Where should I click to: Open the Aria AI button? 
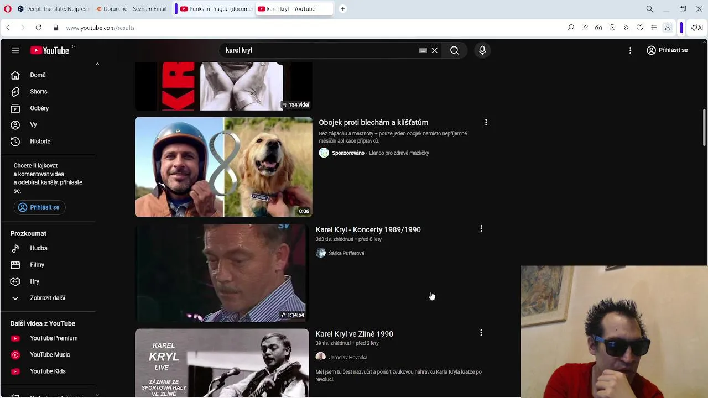tap(697, 28)
